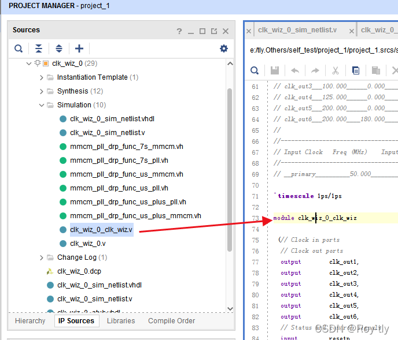Close the clk_wiz_0_sim_netlist.v editor tab
Screen dimensions: 398x340
coord(352,31)
